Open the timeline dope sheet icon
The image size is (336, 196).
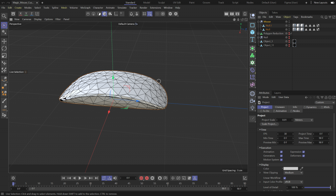(245, 178)
